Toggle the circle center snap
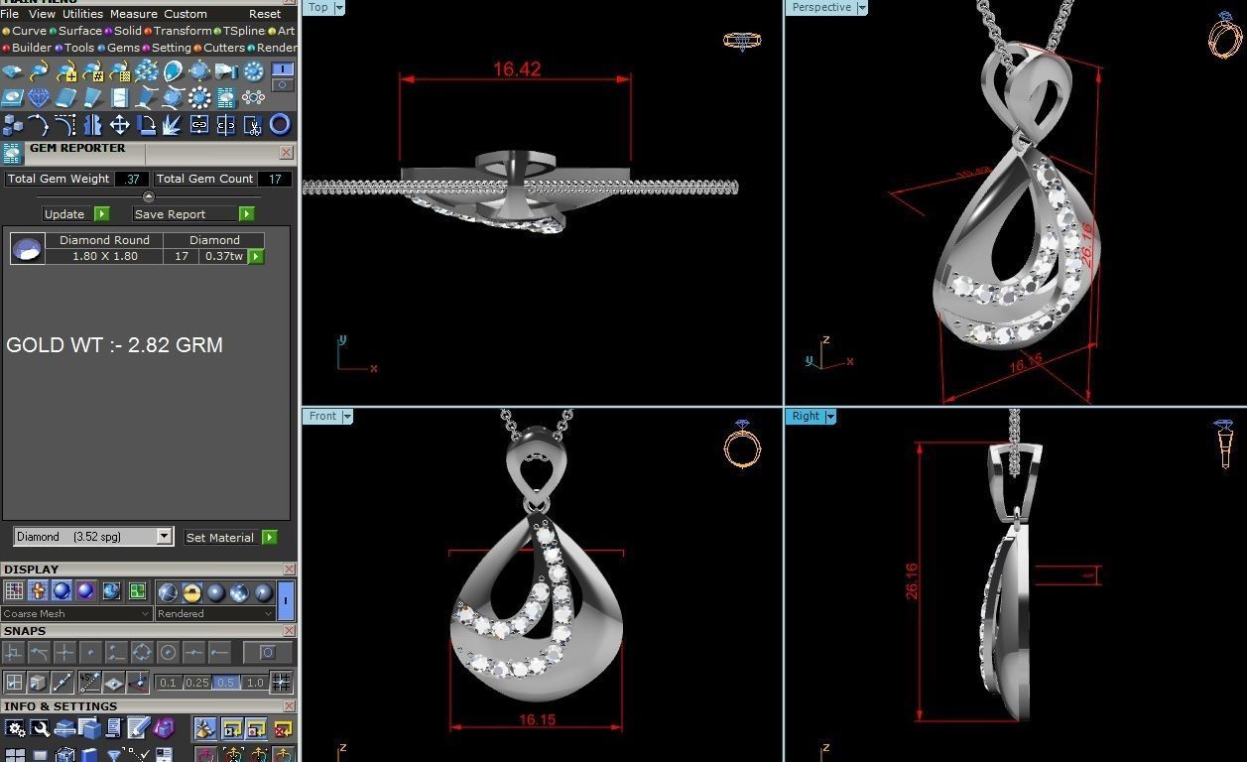Screen dimensions: 1247x762 tap(168, 653)
